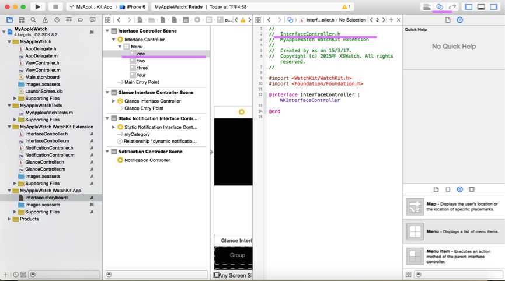Image resolution: width=505 pixels, height=281 pixels.
Task: Hide the Navigator panel
Action: (x=469, y=7)
